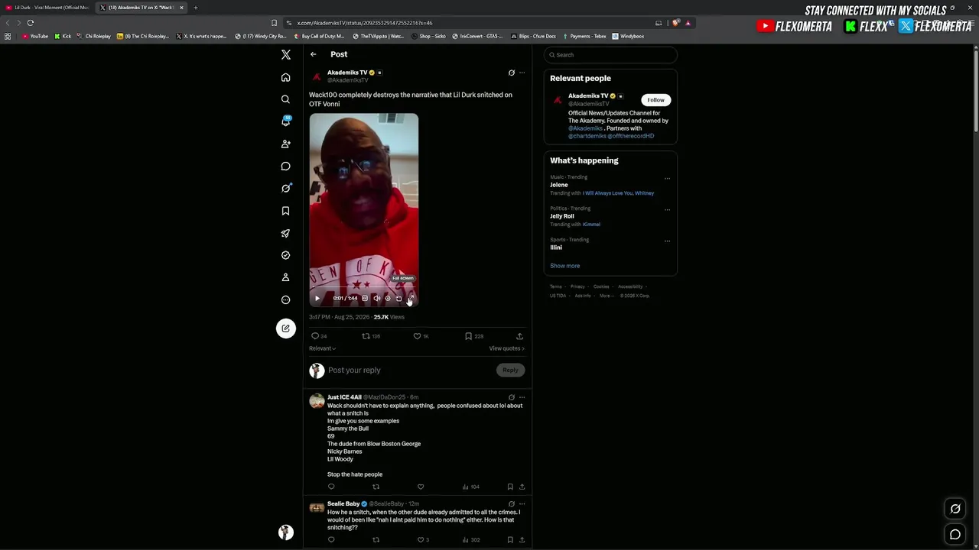Repost the Just ICE 4All reply
This screenshot has height=550, width=979.
[x=376, y=487]
